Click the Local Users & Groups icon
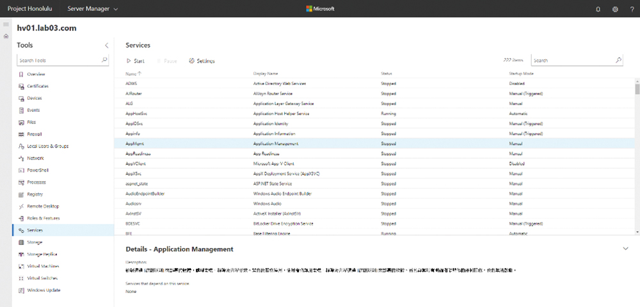The width and height of the screenshot is (640, 307). [21, 146]
